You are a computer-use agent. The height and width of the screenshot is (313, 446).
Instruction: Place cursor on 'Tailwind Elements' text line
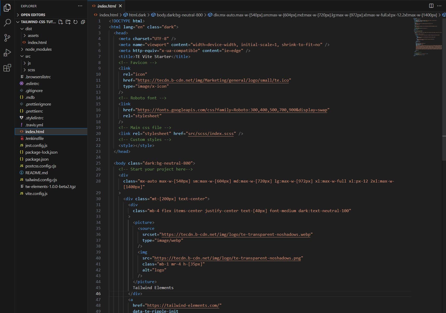153,288
